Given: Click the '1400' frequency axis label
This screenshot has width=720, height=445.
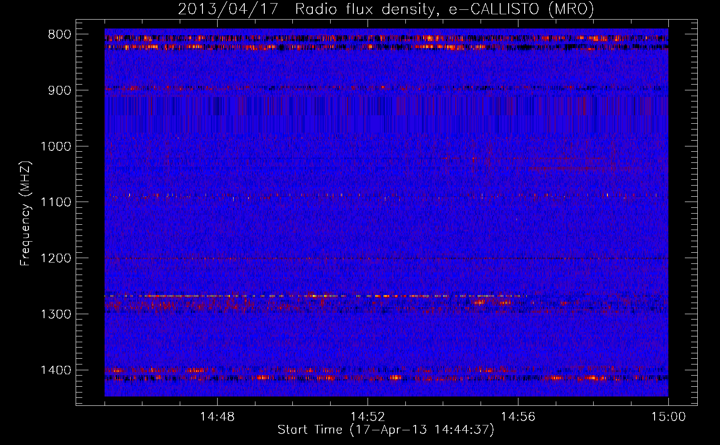Looking at the screenshot, I should click(56, 370).
